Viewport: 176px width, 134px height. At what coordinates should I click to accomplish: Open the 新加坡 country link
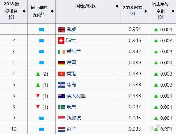coord(74,118)
